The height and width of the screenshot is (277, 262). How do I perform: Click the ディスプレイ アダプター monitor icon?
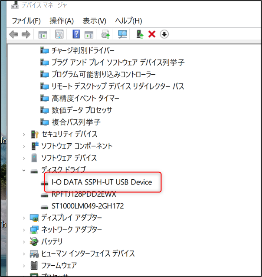tap(34, 218)
